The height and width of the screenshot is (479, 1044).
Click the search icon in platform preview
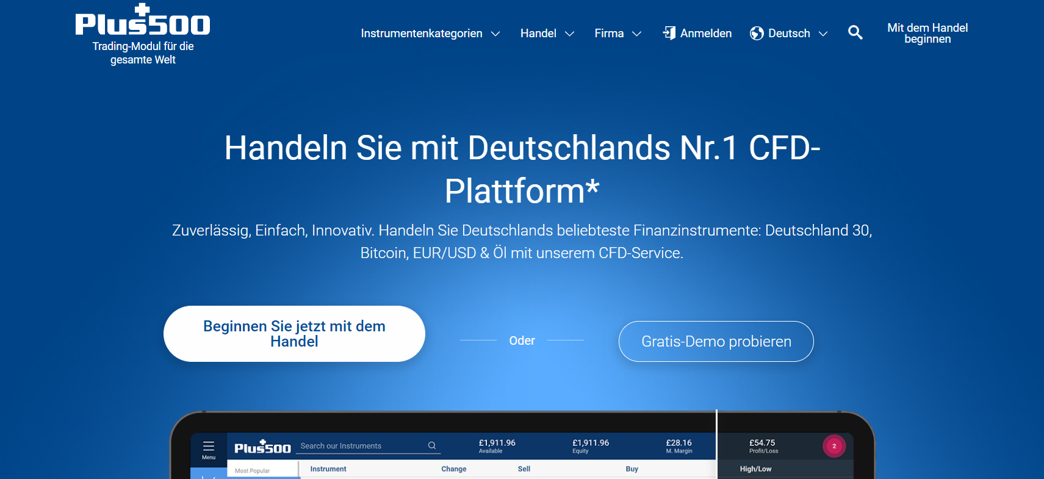pos(432,445)
